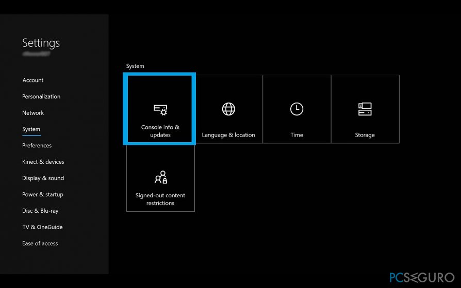Open Preferences from the sidebar
The width and height of the screenshot is (461, 288).
pyautogui.click(x=37, y=145)
